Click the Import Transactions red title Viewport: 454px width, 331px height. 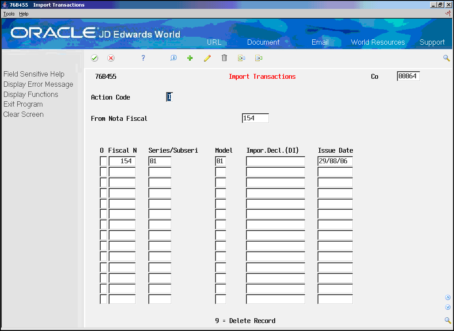tap(262, 77)
